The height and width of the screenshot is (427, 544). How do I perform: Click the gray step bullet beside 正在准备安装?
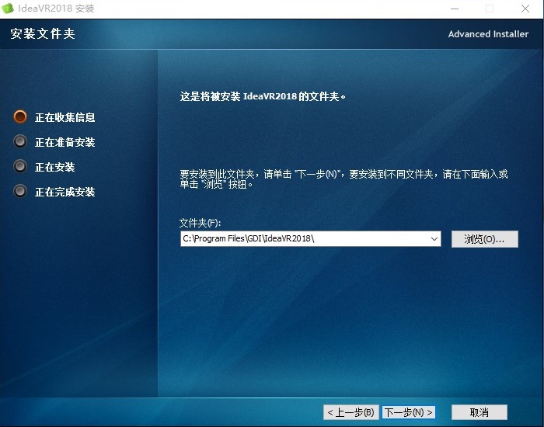(20, 141)
